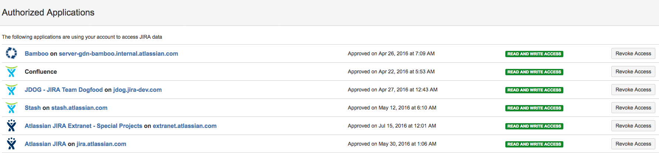Click Bamboo's Read and Write Access badge

(x=534, y=54)
